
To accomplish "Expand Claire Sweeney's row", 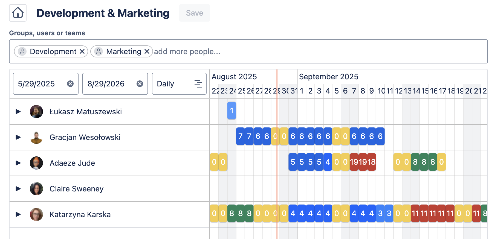I will (x=18, y=189).
